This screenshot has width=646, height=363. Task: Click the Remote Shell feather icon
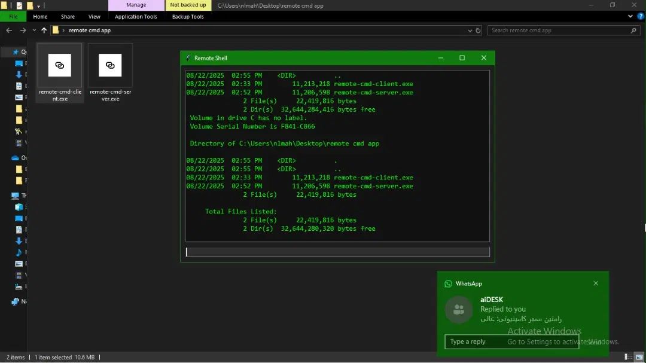pos(188,57)
